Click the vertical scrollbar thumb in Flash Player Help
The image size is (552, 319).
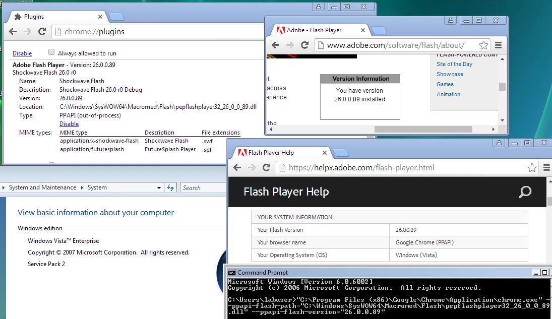549,201
